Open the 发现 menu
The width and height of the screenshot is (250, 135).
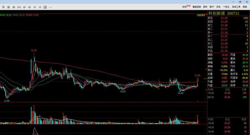click(x=185, y=7)
